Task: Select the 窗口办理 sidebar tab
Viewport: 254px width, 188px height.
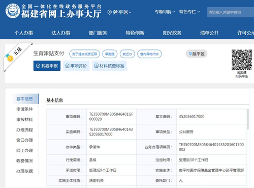Action: pyautogui.click(x=25, y=140)
